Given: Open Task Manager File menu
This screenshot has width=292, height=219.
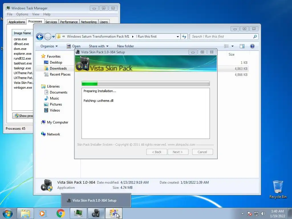Looking at the screenshot, I should (10, 14).
